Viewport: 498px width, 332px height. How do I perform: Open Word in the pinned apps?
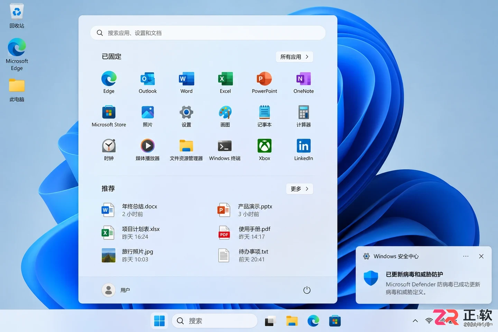tap(186, 82)
